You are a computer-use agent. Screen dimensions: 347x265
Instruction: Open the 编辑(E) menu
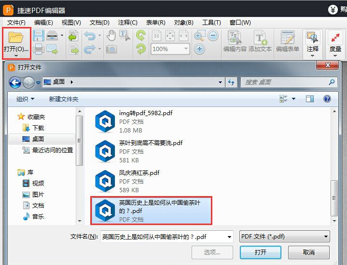[43, 23]
